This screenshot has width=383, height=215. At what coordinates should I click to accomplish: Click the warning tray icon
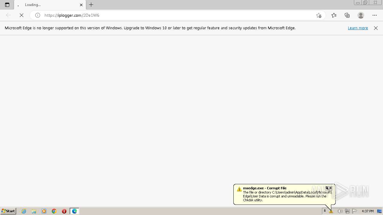coord(331,211)
